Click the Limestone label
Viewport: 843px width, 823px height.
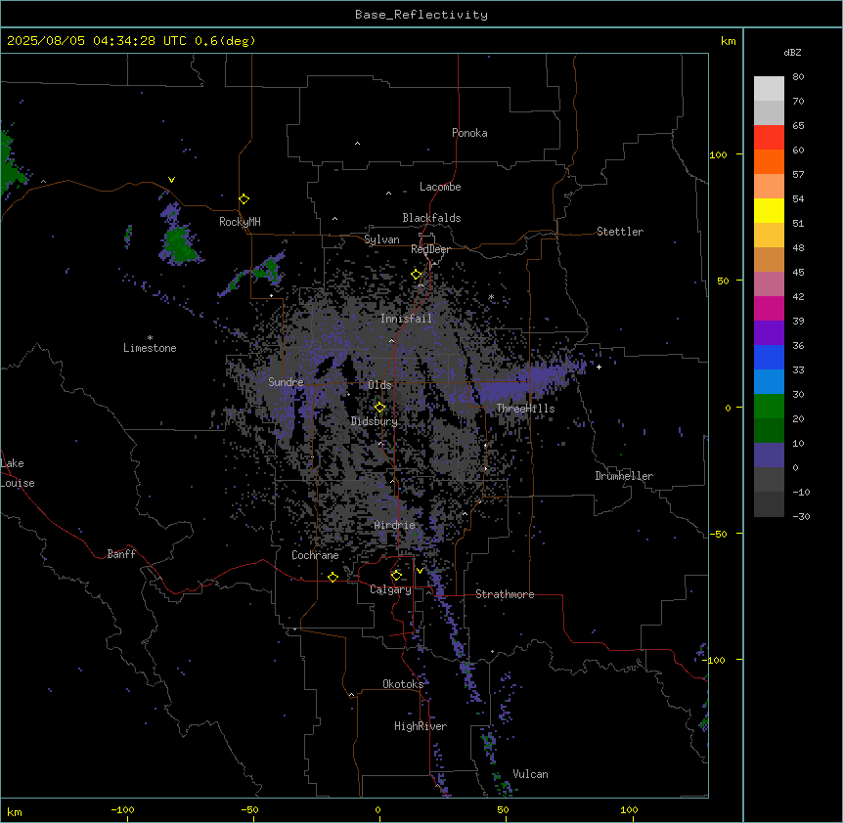150,348
